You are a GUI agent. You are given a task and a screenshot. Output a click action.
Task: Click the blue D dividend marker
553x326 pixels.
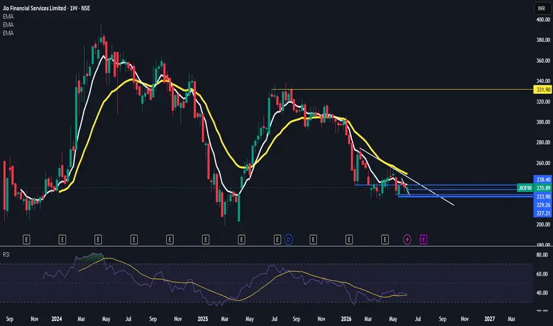[288, 240]
